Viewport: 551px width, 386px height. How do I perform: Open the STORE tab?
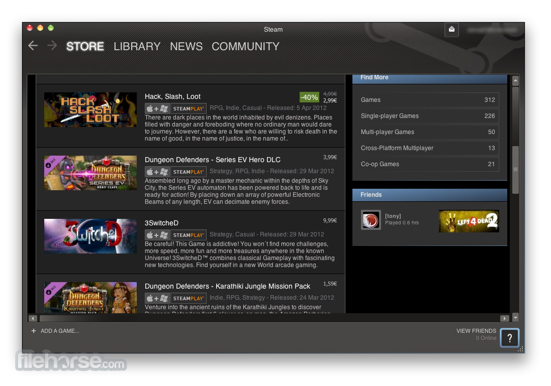coord(85,46)
